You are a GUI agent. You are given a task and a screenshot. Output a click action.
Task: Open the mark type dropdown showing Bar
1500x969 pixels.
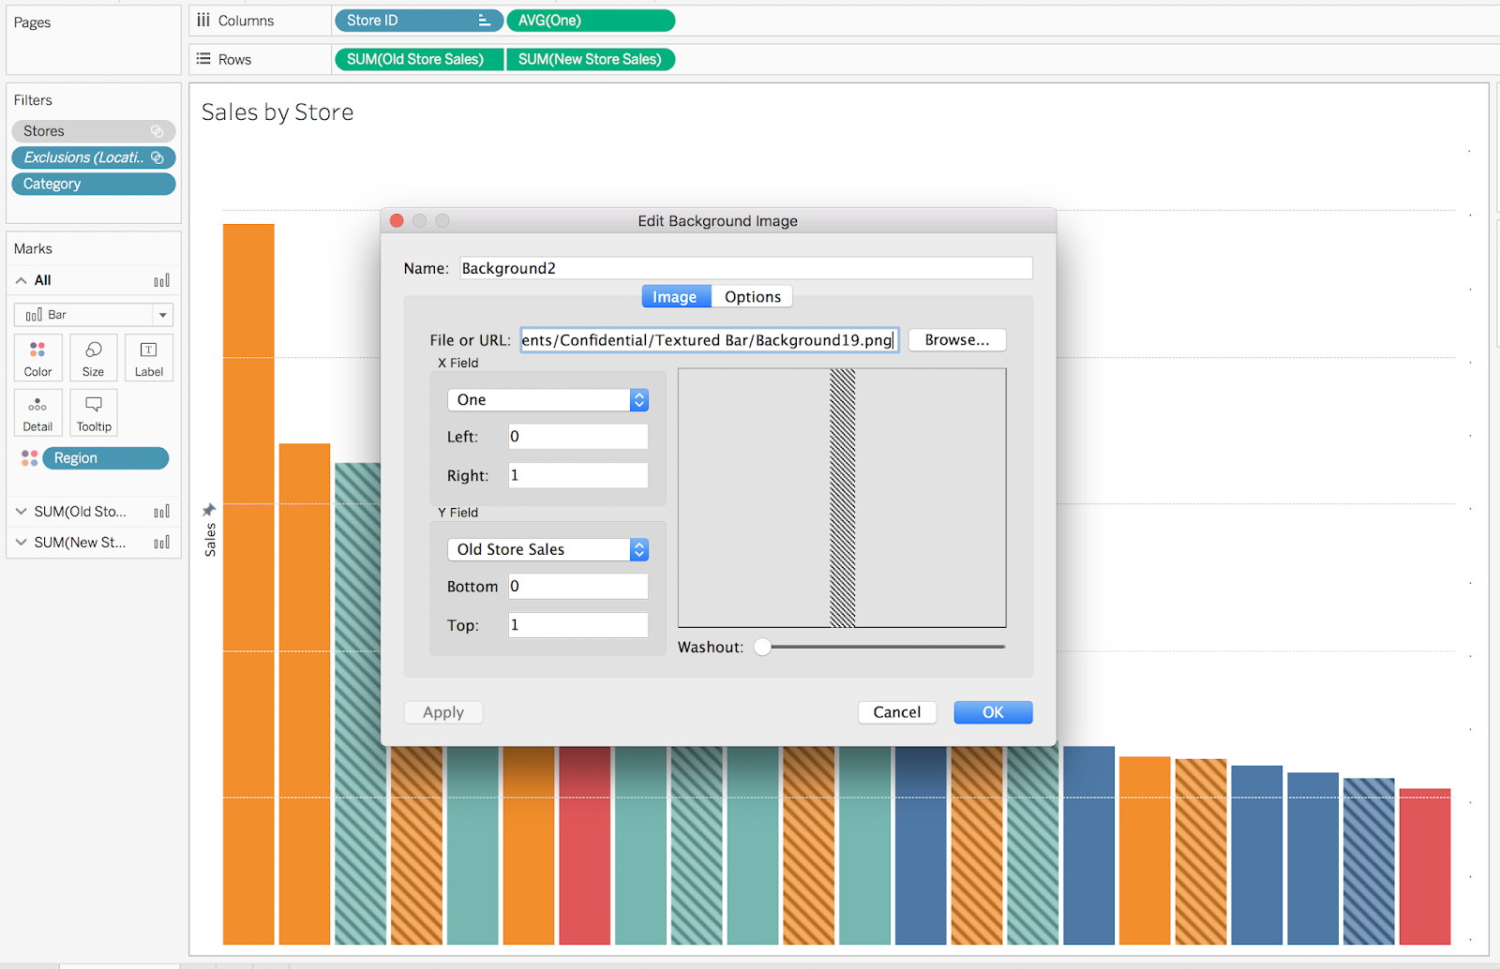pyautogui.click(x=163, y=314)
